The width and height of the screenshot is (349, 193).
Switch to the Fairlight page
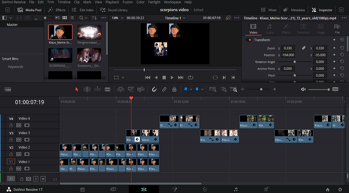click(236, 189)
